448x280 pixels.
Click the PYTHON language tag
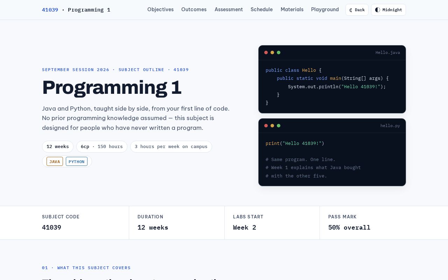pyautogui.click(x=77, y=161)
